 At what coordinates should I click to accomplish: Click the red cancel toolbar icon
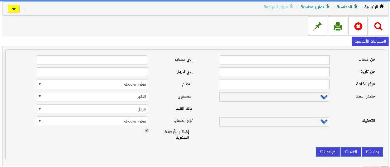[358, 26]
